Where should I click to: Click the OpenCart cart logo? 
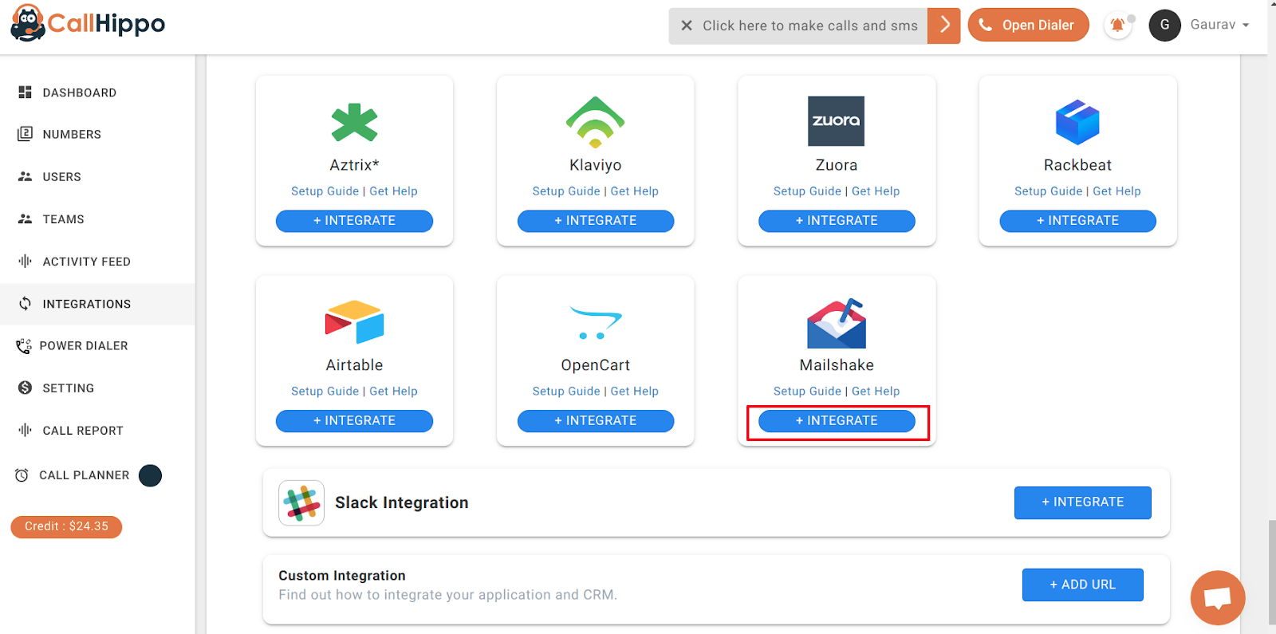pyautogui.click(x=596, y=323)
